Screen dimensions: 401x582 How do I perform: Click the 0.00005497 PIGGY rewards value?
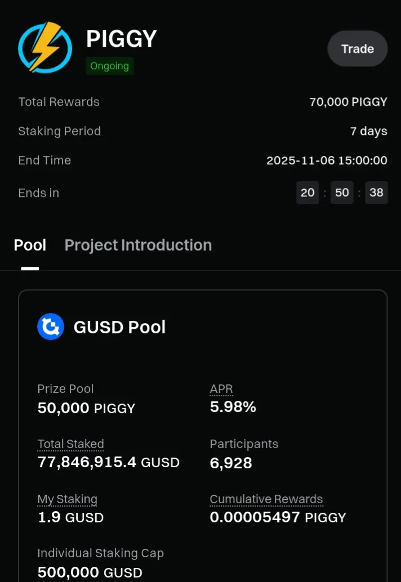click(x=278, y=517)
